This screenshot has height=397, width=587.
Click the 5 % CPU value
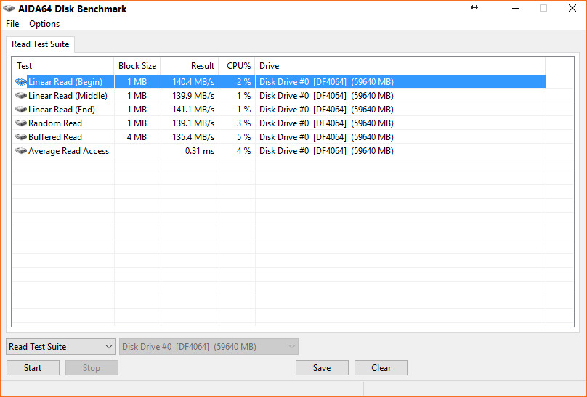243,137
